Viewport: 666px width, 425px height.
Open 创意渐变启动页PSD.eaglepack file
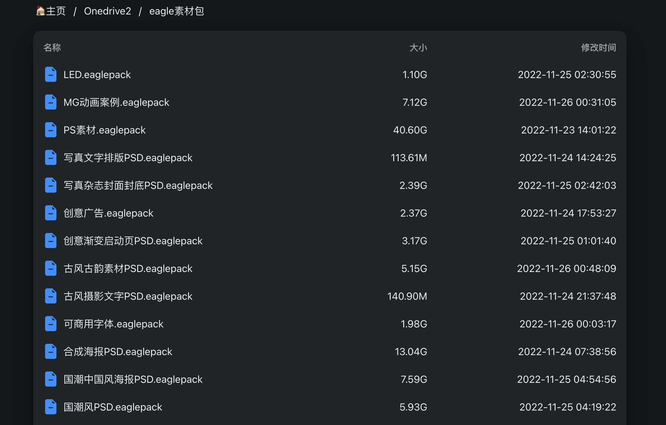(x=133, y=241)
